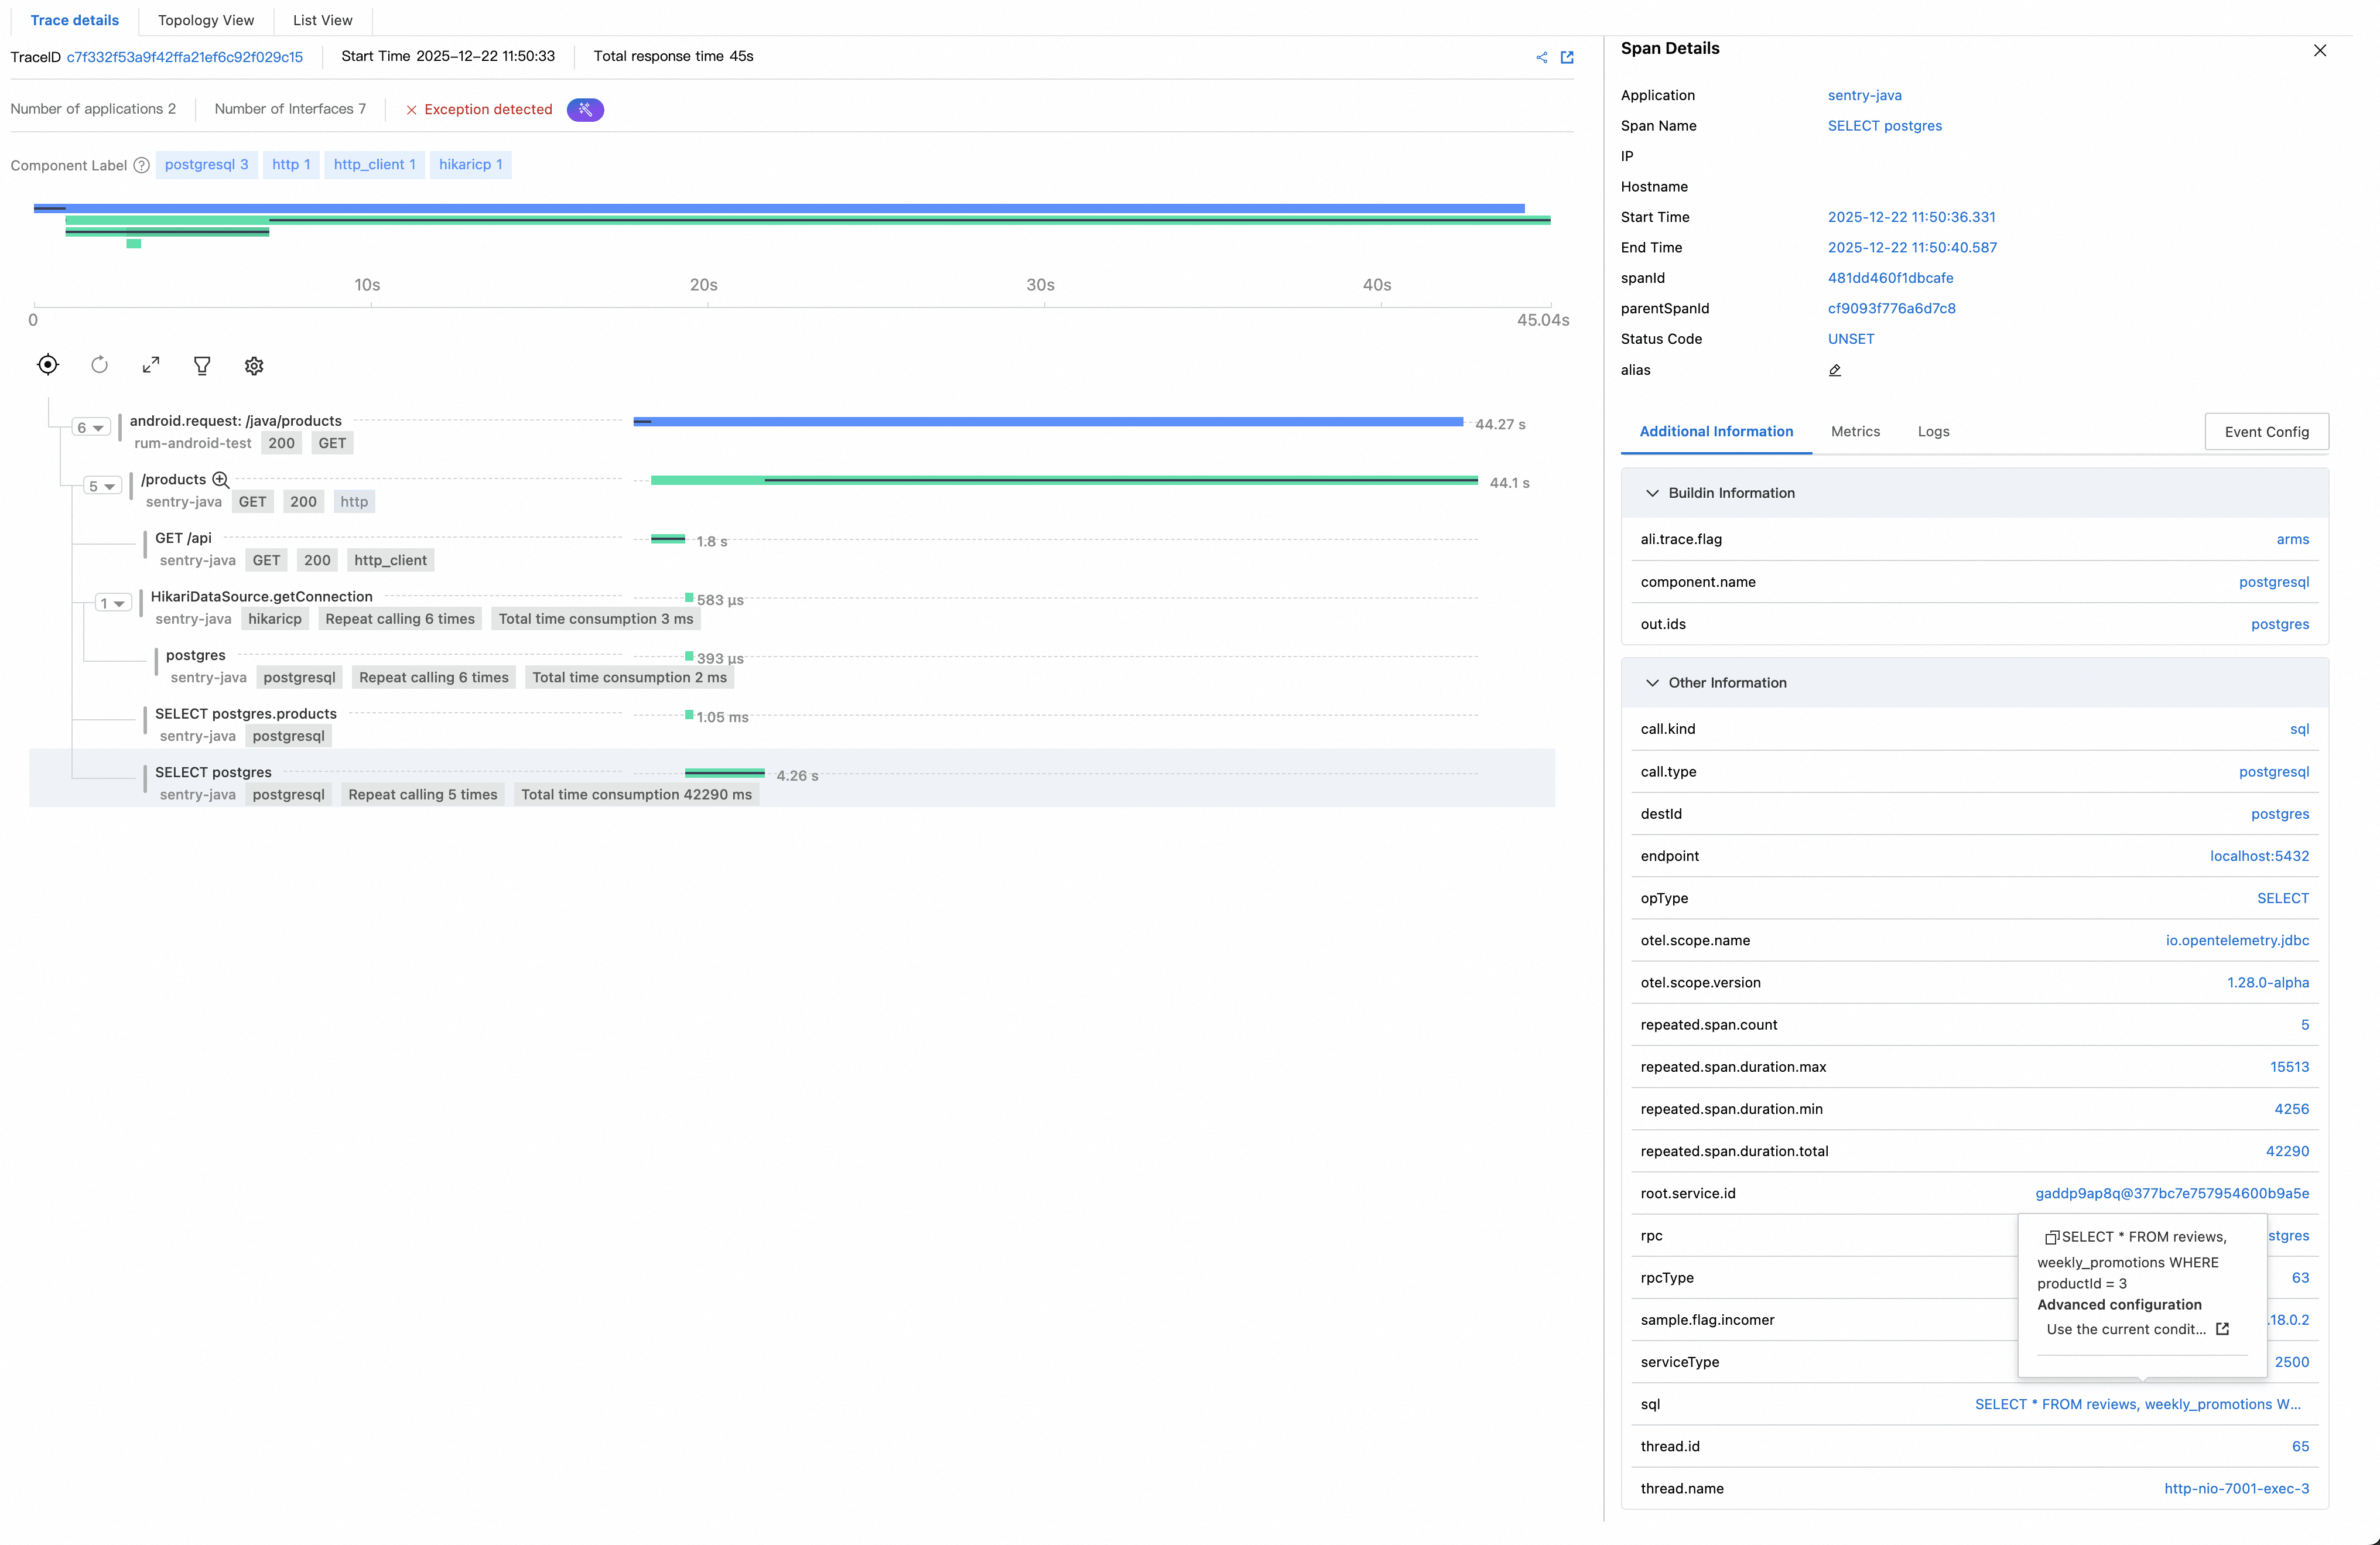Viewport: 2380px width, 1545px height.
Task: Switch to Topology View tab
Action: pyautogui.click(x=206, y=20)
